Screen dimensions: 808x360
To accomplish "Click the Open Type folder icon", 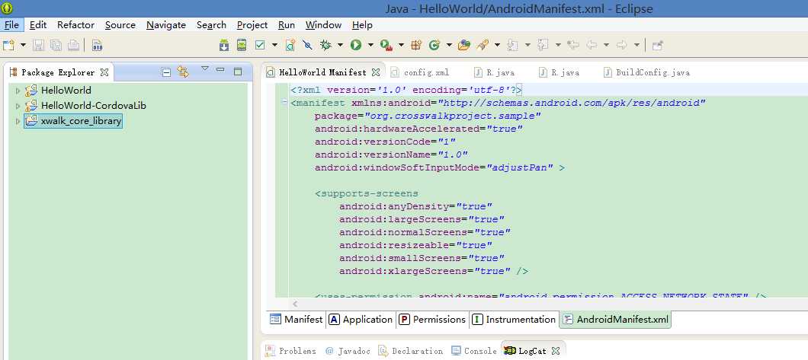I will 464,45.
